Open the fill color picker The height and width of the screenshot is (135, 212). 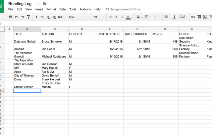tap(139, 17)
